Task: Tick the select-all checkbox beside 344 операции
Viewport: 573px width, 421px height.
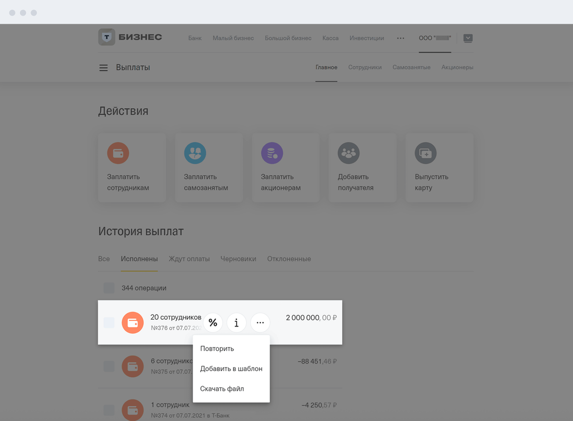Action: point(109,288)
